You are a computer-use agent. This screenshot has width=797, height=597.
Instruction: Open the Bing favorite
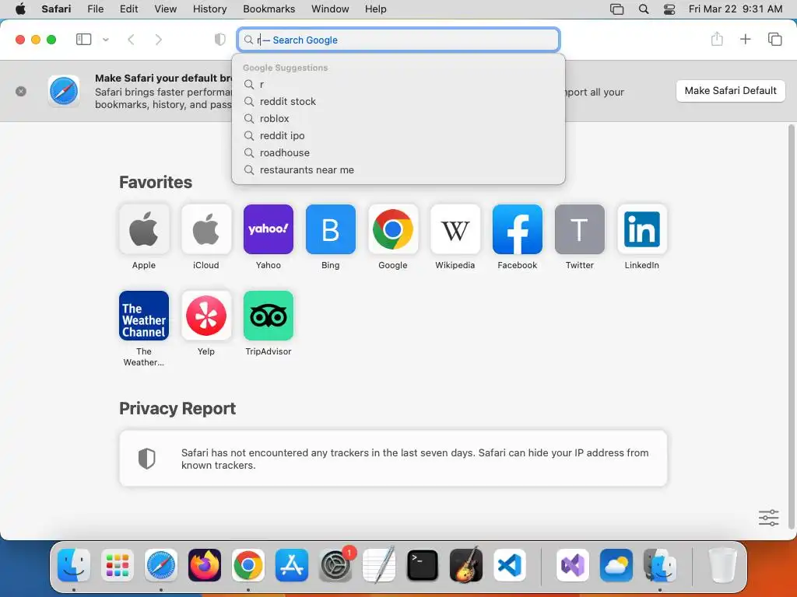click(330, 229)
